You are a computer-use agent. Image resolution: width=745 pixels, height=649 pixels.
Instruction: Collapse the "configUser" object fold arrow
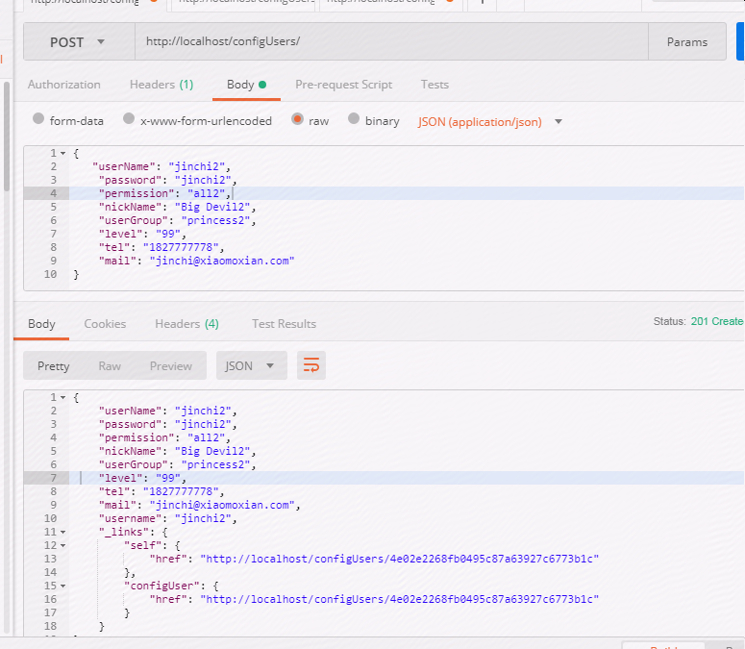[62, 586]
